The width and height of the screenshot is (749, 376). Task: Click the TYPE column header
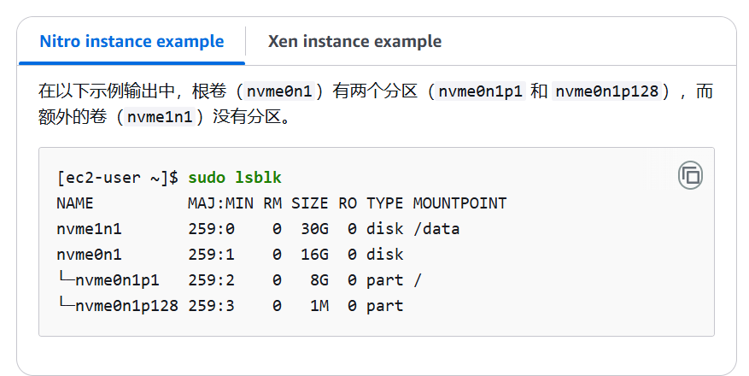click(384, 203)
